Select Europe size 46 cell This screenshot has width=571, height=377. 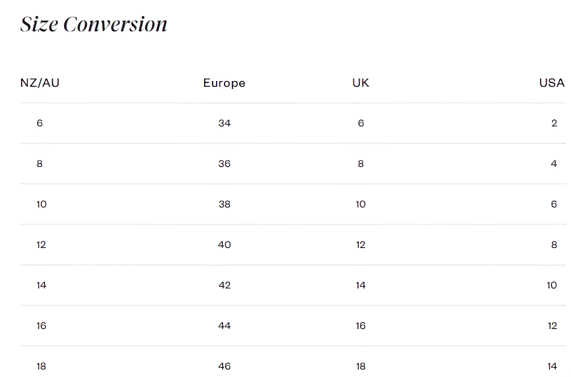coord(224,366)
